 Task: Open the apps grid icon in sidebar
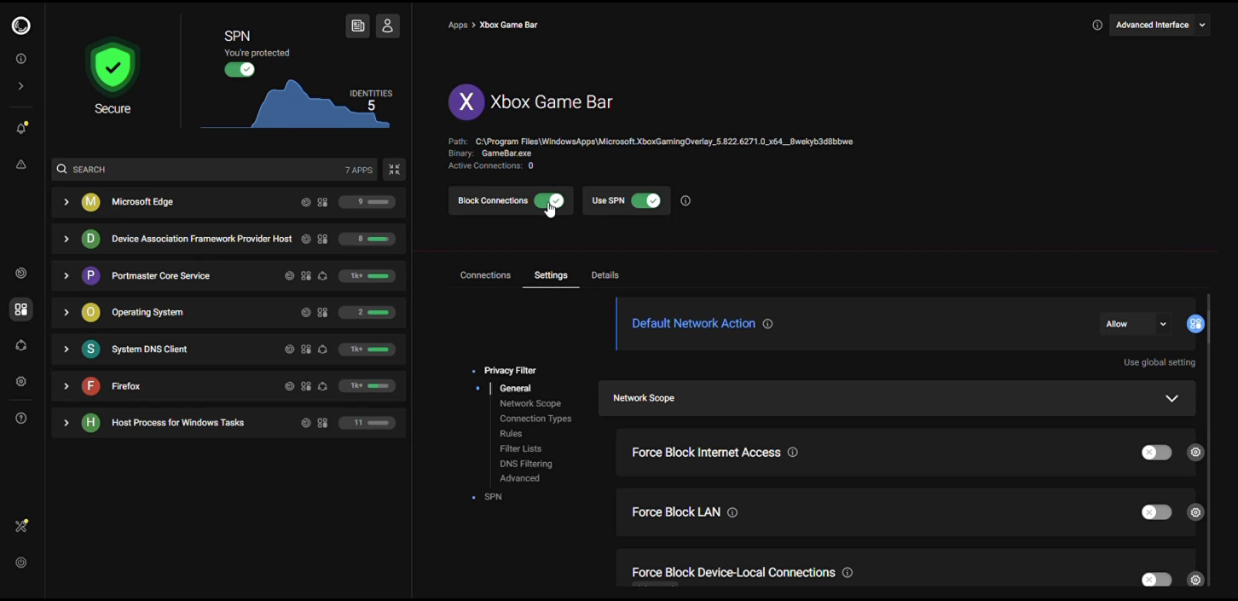pos(21,309)
